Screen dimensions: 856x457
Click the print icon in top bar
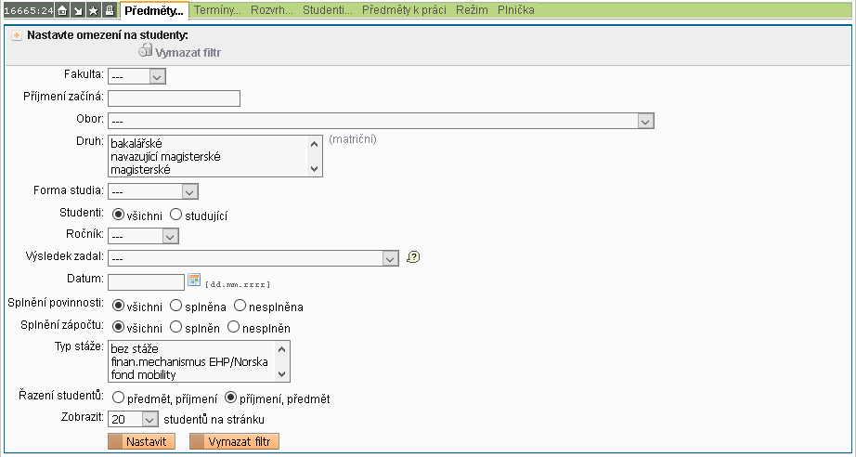(110, 10)
